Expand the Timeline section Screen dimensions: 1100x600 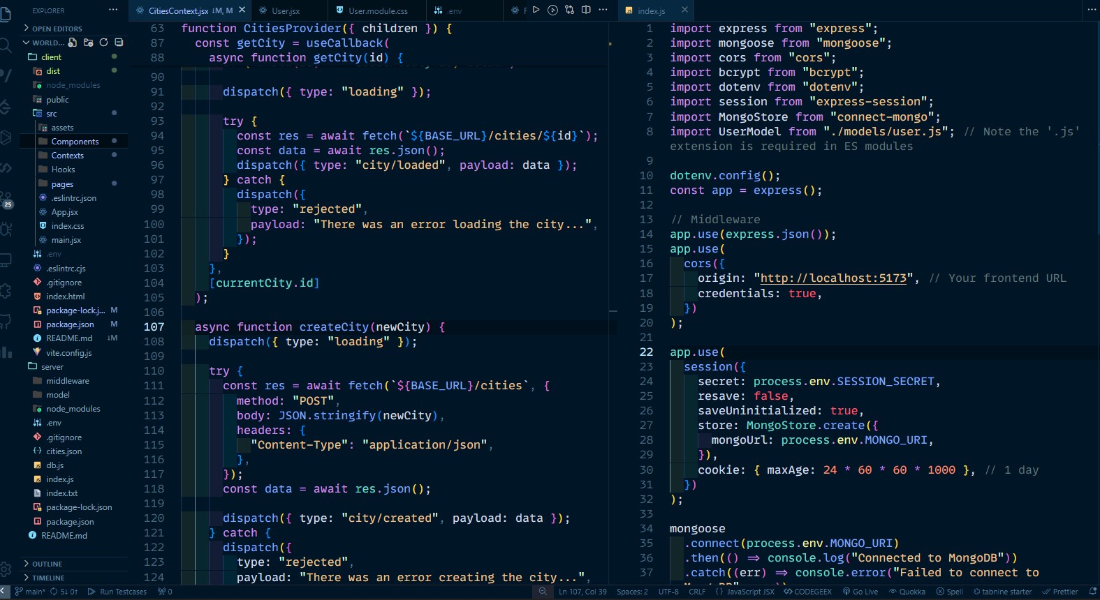point(47,578)
